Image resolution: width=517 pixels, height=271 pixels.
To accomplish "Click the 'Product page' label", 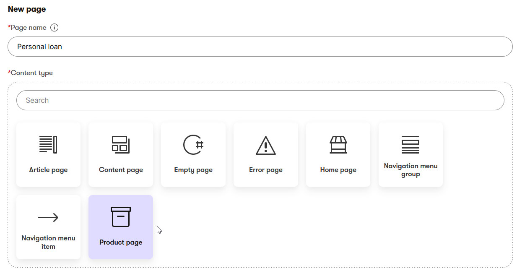I will pyautogui.click(x=121, y=242).
